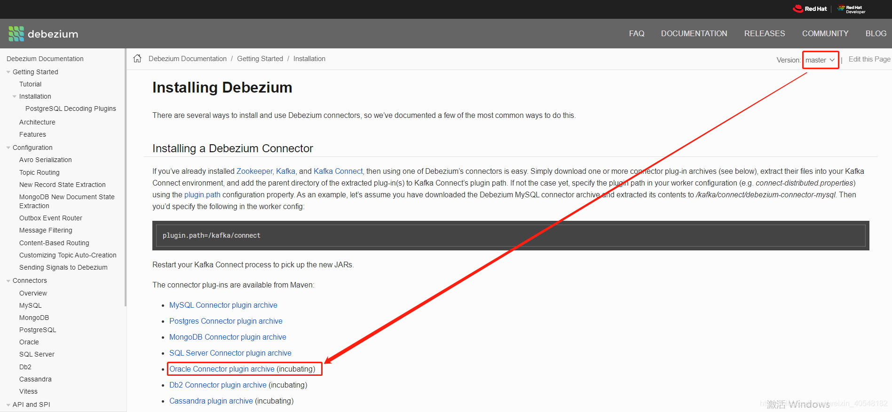Open the RELEASES menu item
The image size is (892, 412).
pos(765,34)
